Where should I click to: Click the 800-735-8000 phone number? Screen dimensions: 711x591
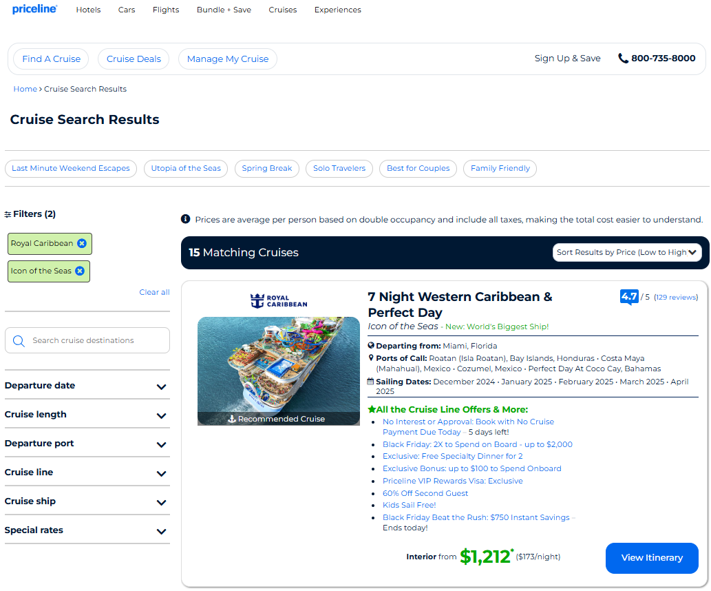click(663, 58)
